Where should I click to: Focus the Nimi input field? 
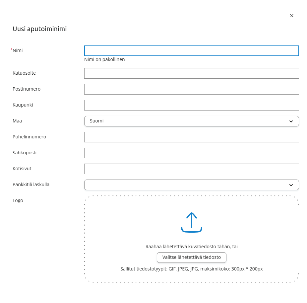click(x=192, y=51)
